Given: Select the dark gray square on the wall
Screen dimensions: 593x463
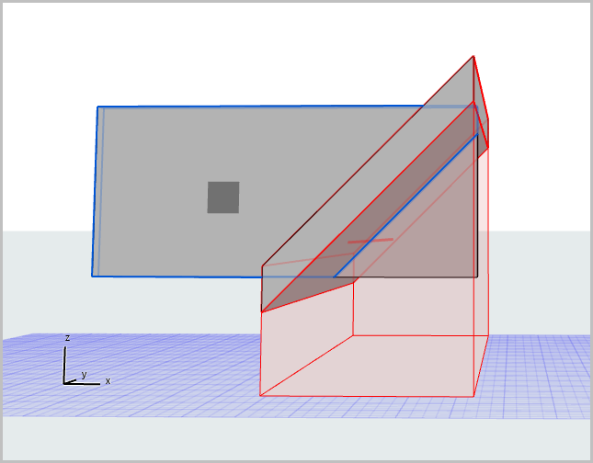Looking at the screenshot, I should [222, 197].
